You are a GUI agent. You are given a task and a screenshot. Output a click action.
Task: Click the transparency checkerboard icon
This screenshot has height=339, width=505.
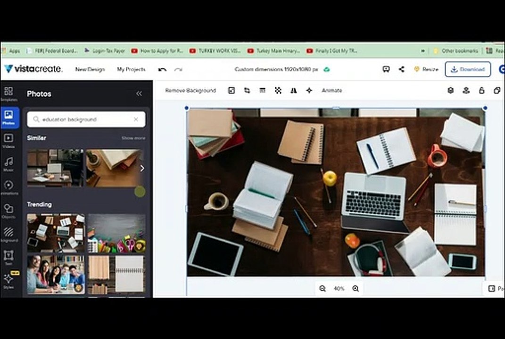278,90
